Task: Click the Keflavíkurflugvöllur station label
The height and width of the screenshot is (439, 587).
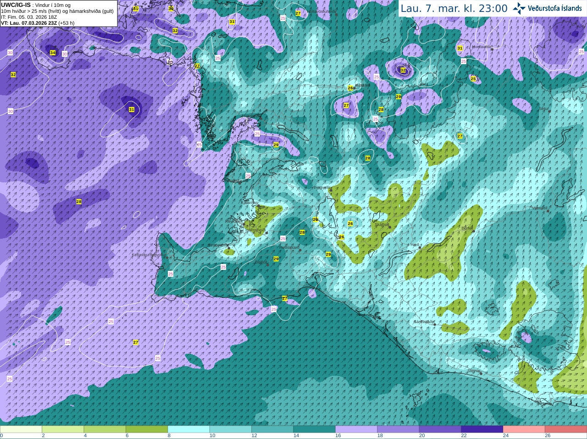Action: [x=149, y=255]
